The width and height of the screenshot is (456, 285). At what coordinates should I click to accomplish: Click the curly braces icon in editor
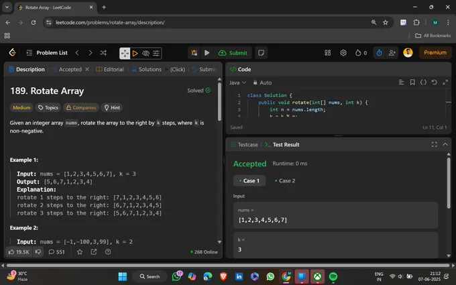pyautogui.click(x=423, y=82)
